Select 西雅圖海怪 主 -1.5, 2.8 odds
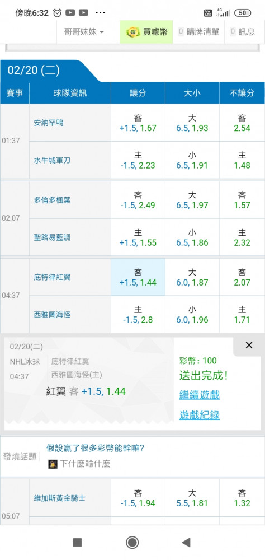This screenshot has height=560, width=265. 138,315
